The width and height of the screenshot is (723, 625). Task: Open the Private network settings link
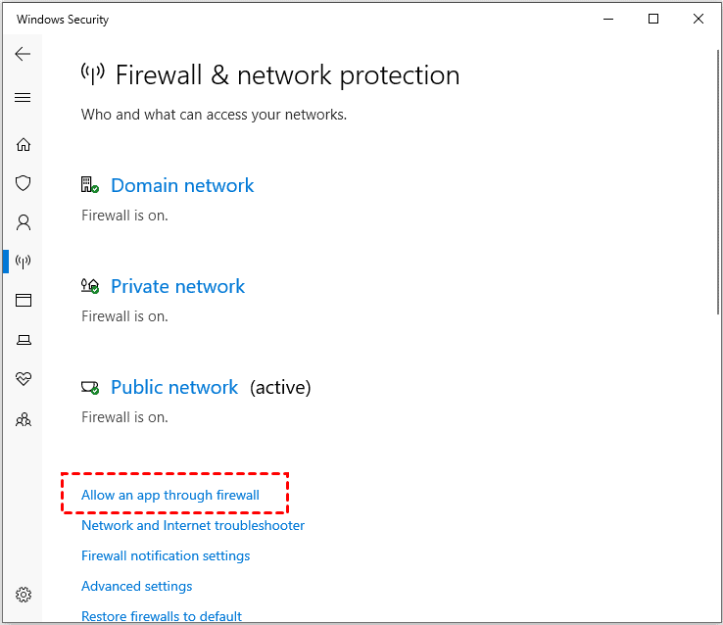(177, 287)
